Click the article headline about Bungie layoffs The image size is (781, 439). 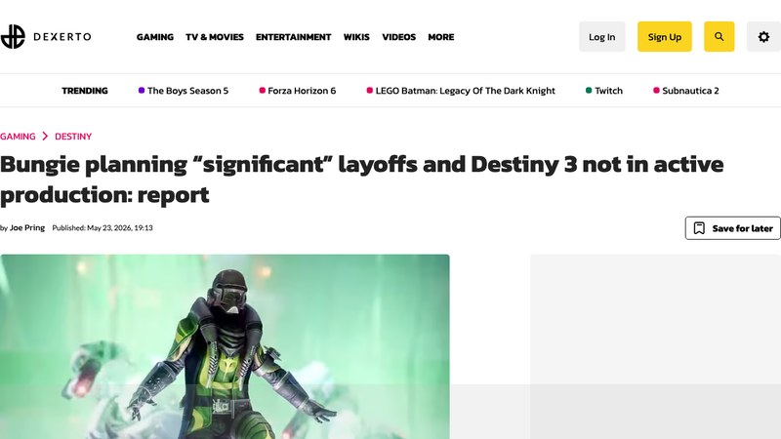(x=361, y=180)
